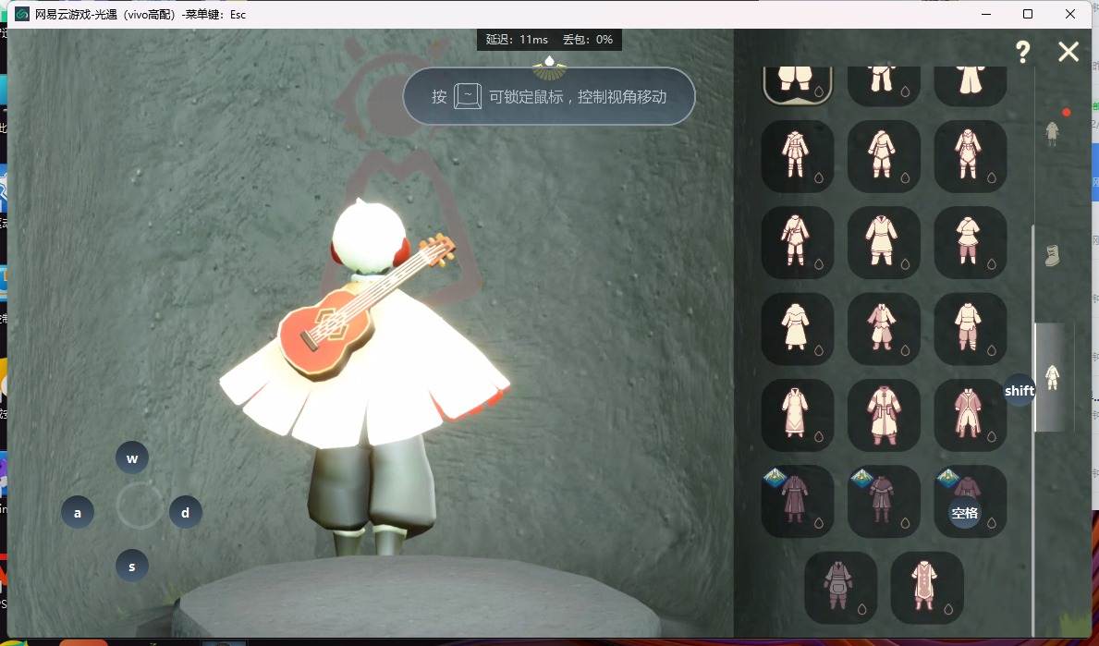Tap the d movement key button
Viewport: 1099px width, 646px height.
pos(185,512)
